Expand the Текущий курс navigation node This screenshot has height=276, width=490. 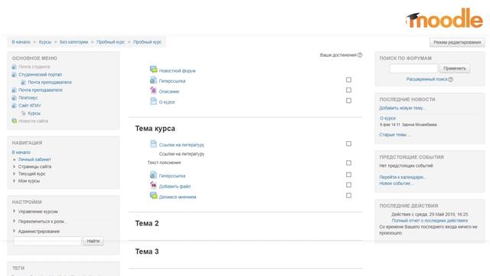point(14,174)
